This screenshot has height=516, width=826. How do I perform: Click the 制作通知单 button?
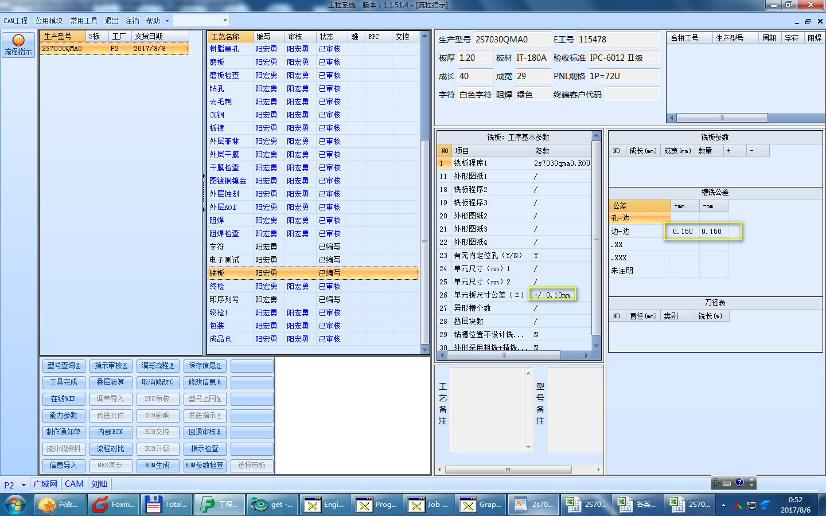[x=64, y=432]
